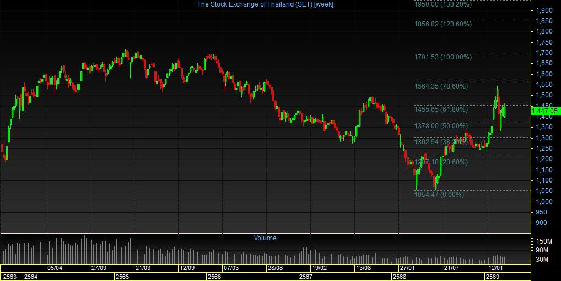Viewport: 561px width, 281px height.
Task: Click the 1564.35 (78.60%) retracement label
Action: click(x=441, y=86)
